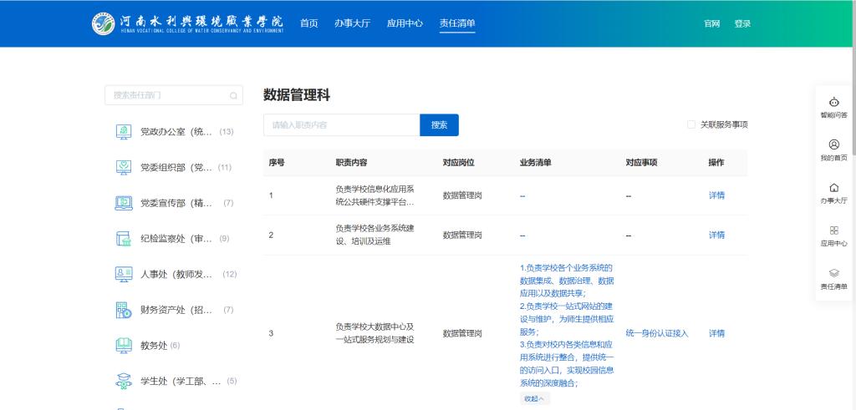856x410 pixels.
Task: Click the 责任清单 layers icon in side panel
Action: (x=833, y=273)
